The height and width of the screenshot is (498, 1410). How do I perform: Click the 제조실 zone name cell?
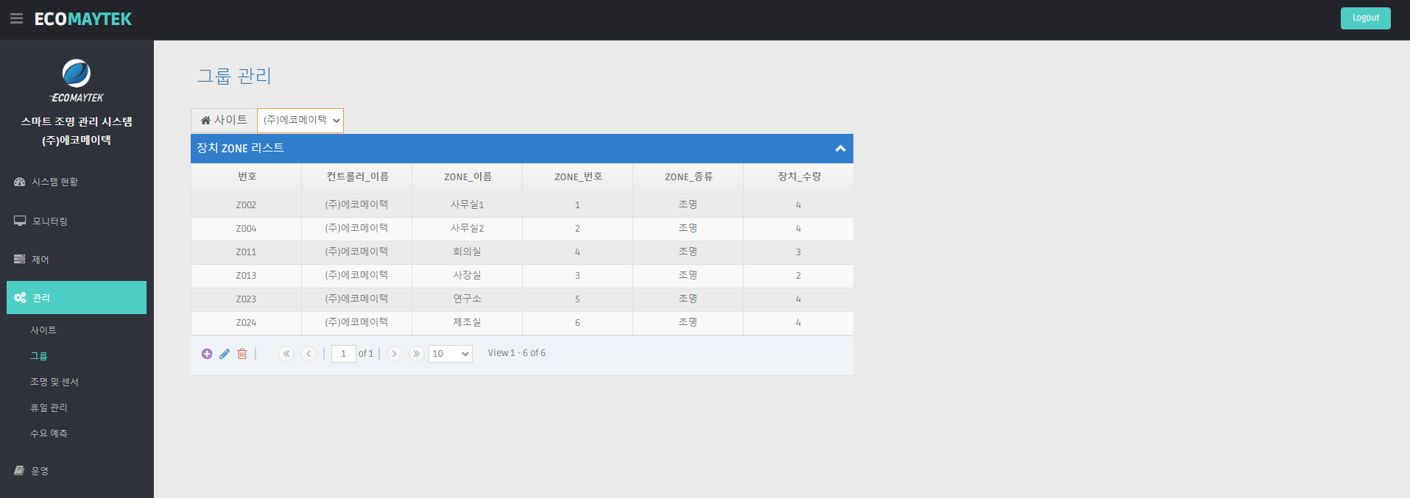[468, 323]
